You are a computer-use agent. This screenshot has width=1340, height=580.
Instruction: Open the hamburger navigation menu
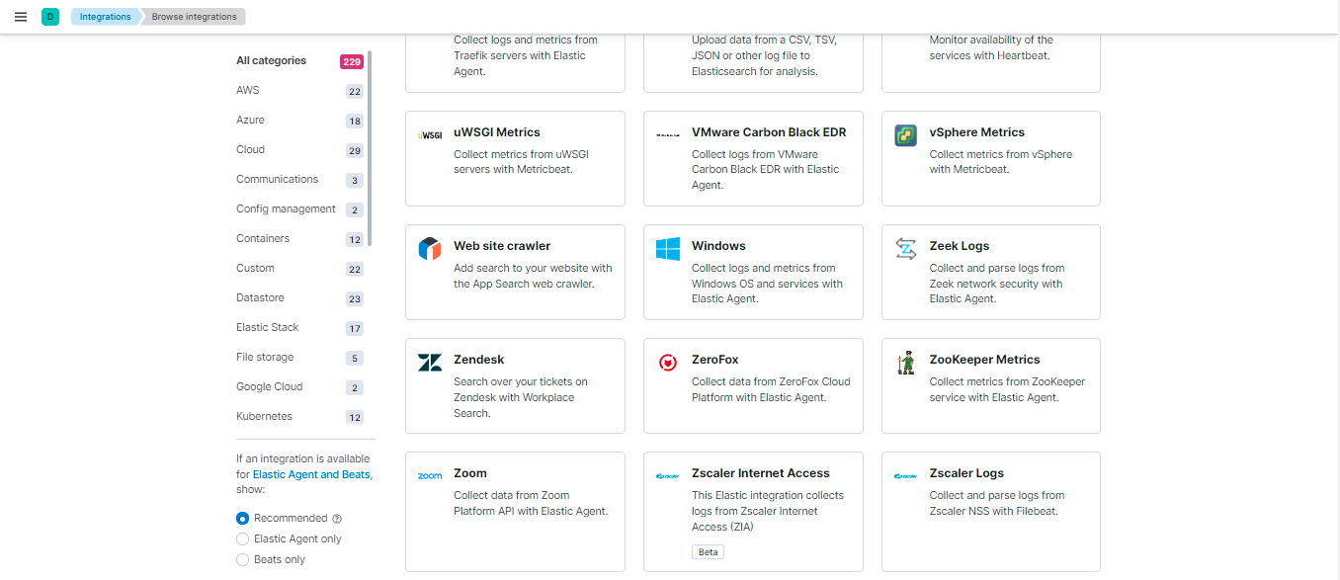click(x=21, y=17)
